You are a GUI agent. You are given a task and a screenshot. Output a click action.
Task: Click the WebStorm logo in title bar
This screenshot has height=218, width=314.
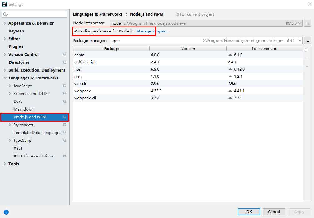(x=4, y=4)
